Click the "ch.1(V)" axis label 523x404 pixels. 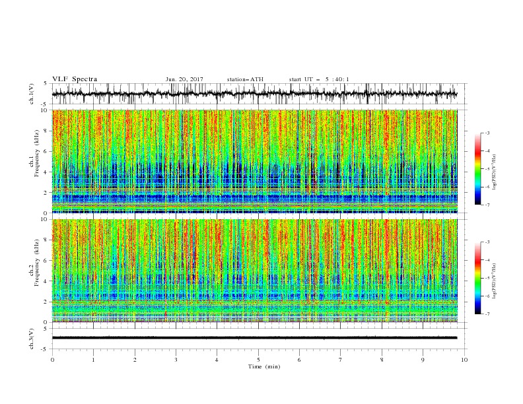coord(32,94)
